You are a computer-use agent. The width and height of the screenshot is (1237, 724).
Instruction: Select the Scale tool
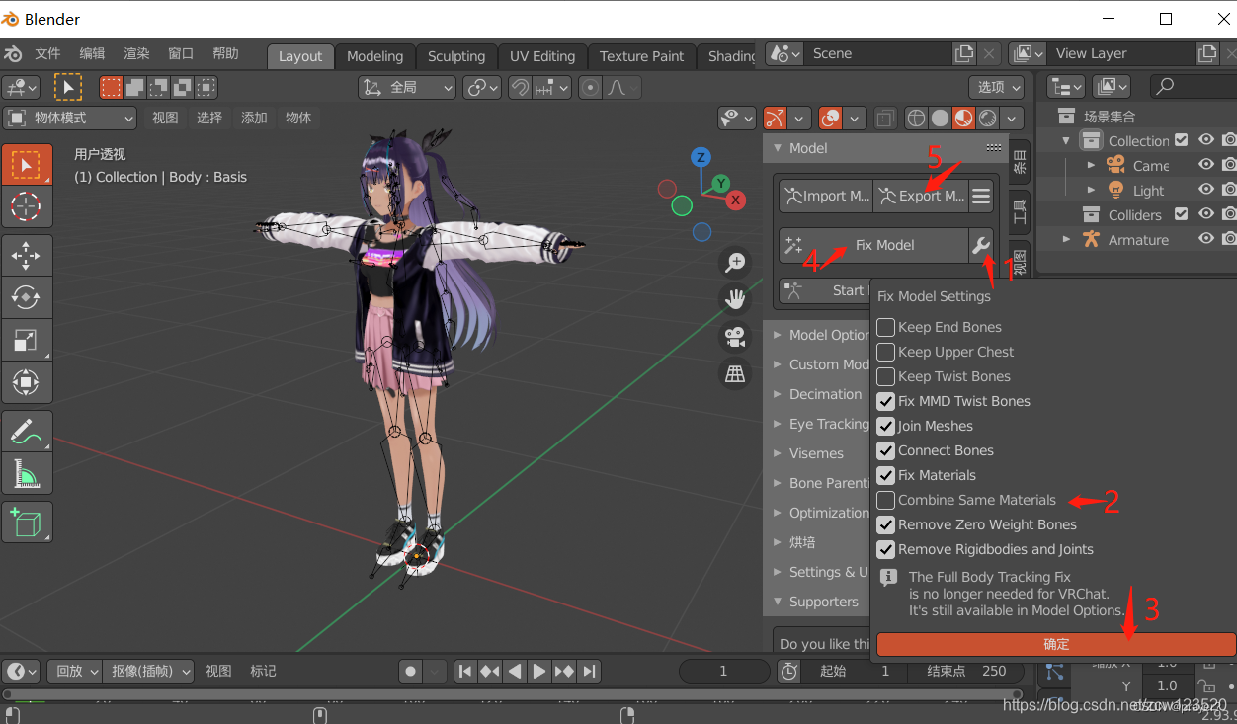(26, 339)
